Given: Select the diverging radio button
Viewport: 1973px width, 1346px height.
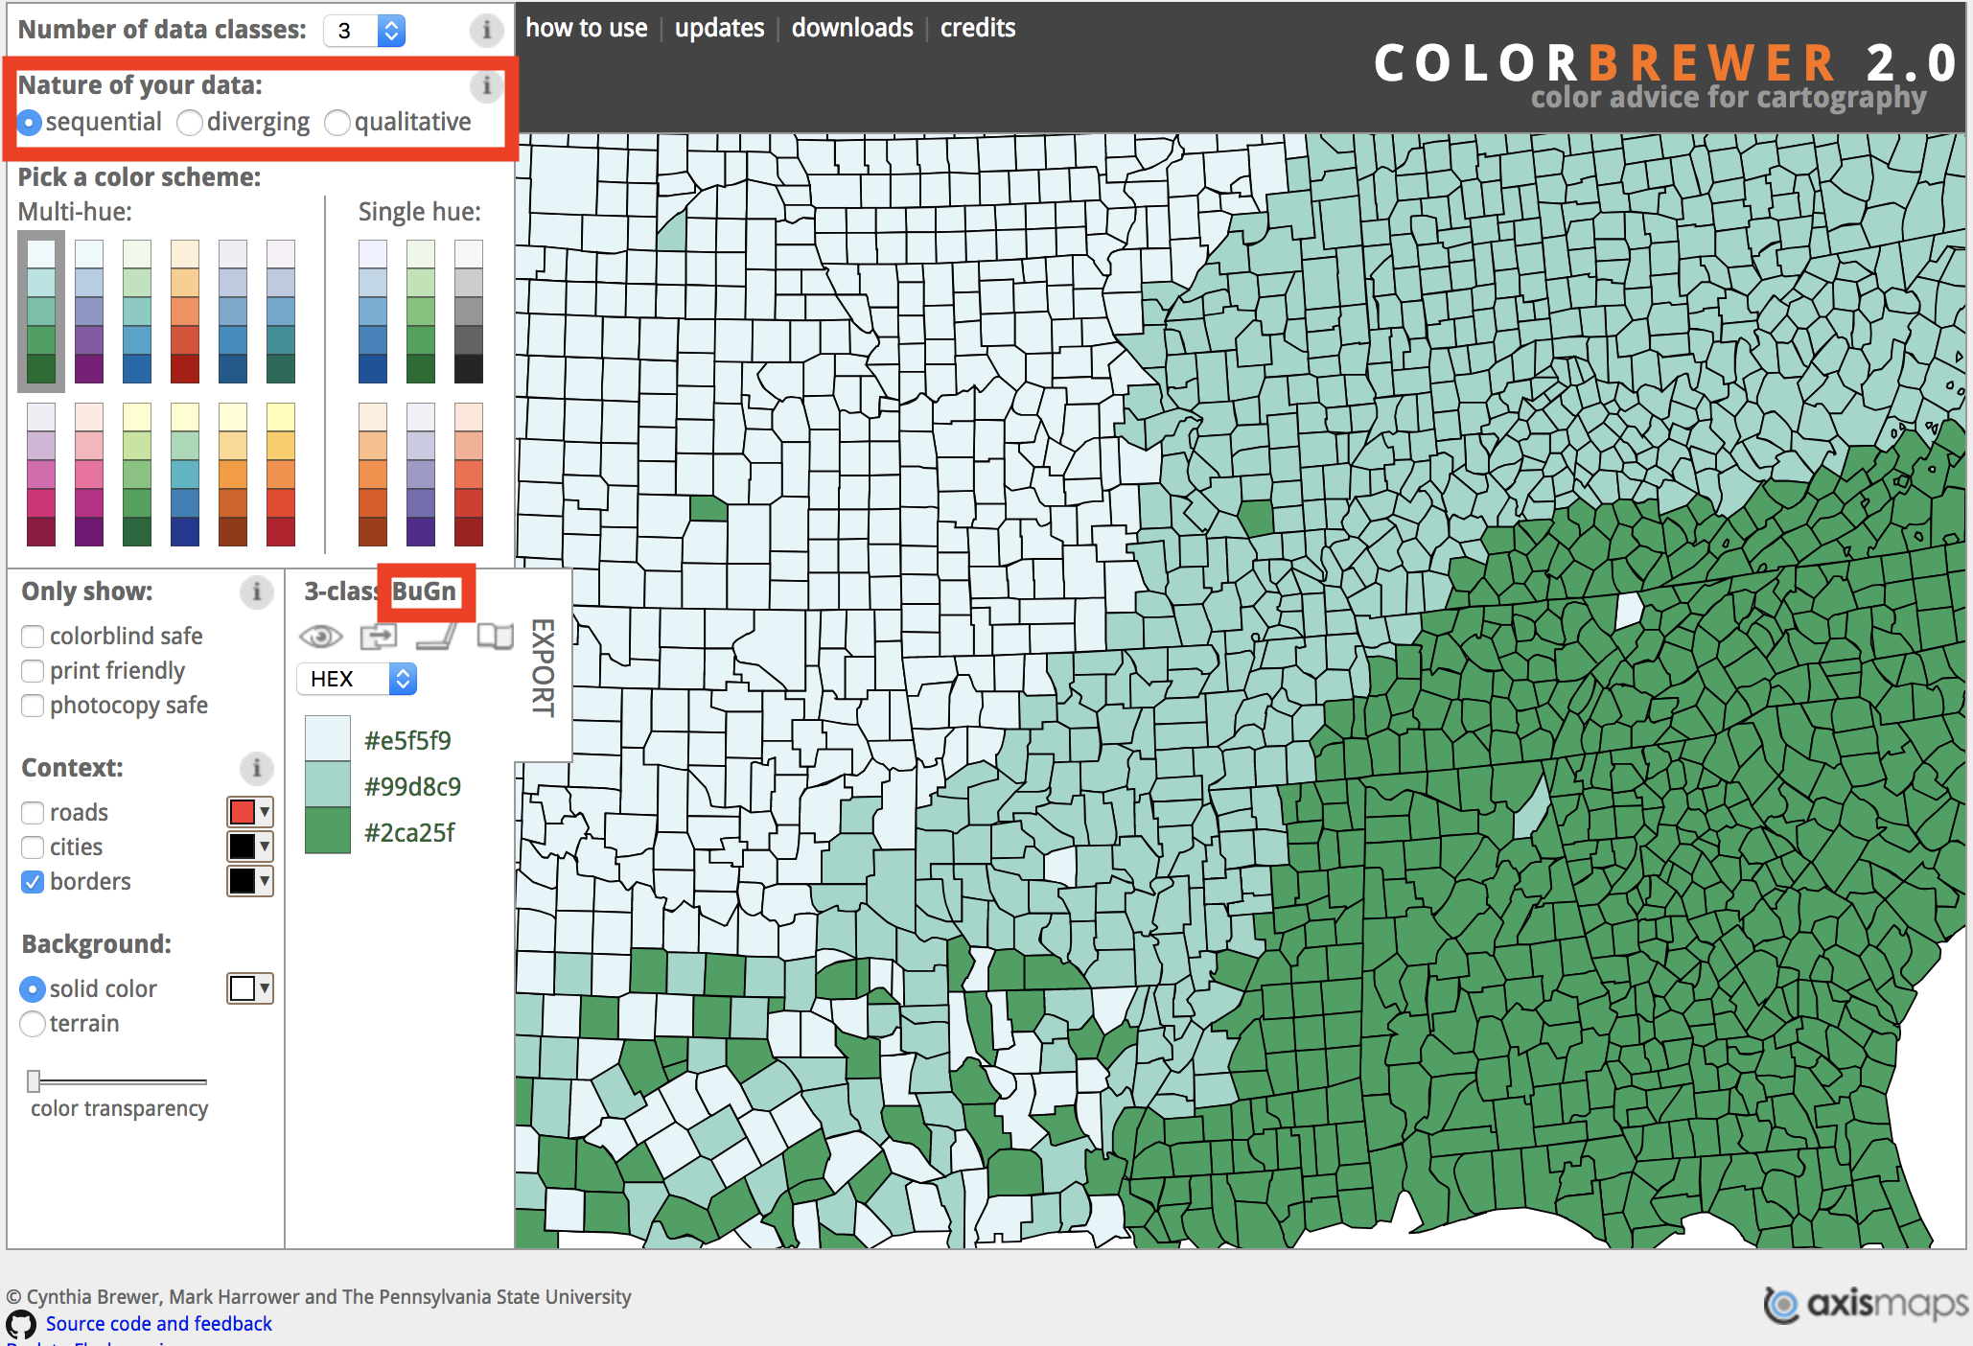Looking at the screenshot, I should pos(190,123).
